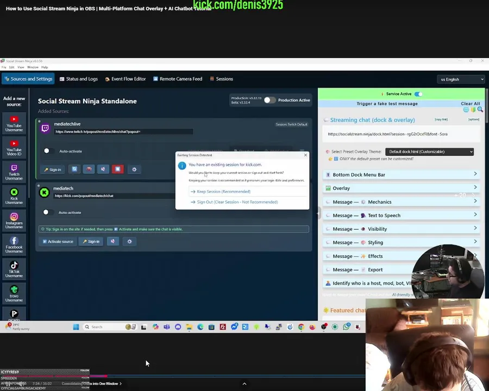Open settings gear for mediatech Kick source
This screenshot has width=489, height=391.
pos(129,241)
